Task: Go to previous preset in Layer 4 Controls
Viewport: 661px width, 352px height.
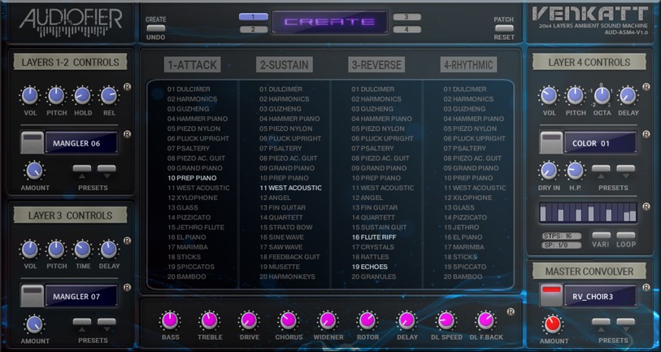Action: tap(601, 168)
